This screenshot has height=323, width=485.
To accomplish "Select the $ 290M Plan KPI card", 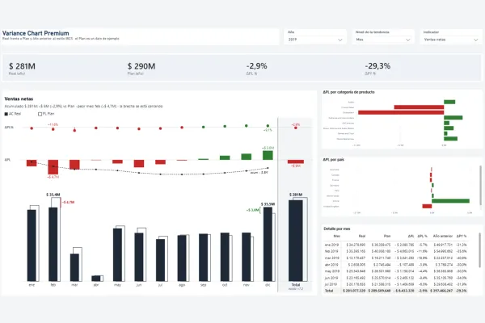I will tap(141, 69).
